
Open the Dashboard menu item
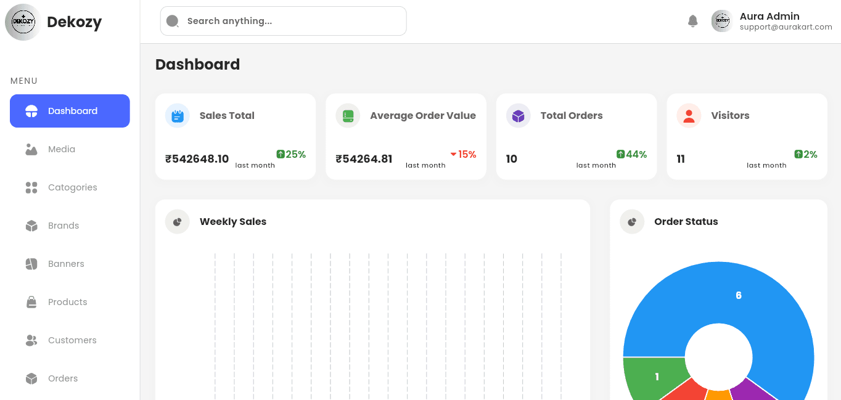point(70,111)
